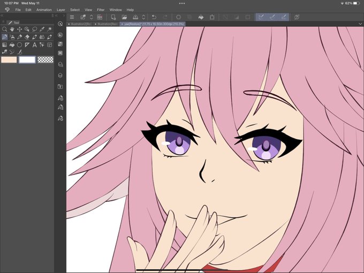The image size is (364, 273).
Task: Click the Tool palette tab
Action: coord(14,22)
